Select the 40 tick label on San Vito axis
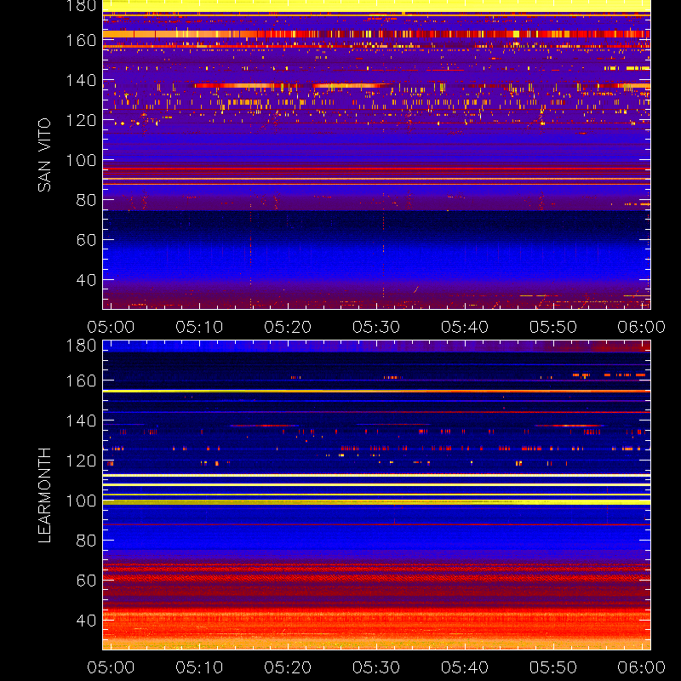The height and width of the screenshot is (681, 681). pos(86,280)
